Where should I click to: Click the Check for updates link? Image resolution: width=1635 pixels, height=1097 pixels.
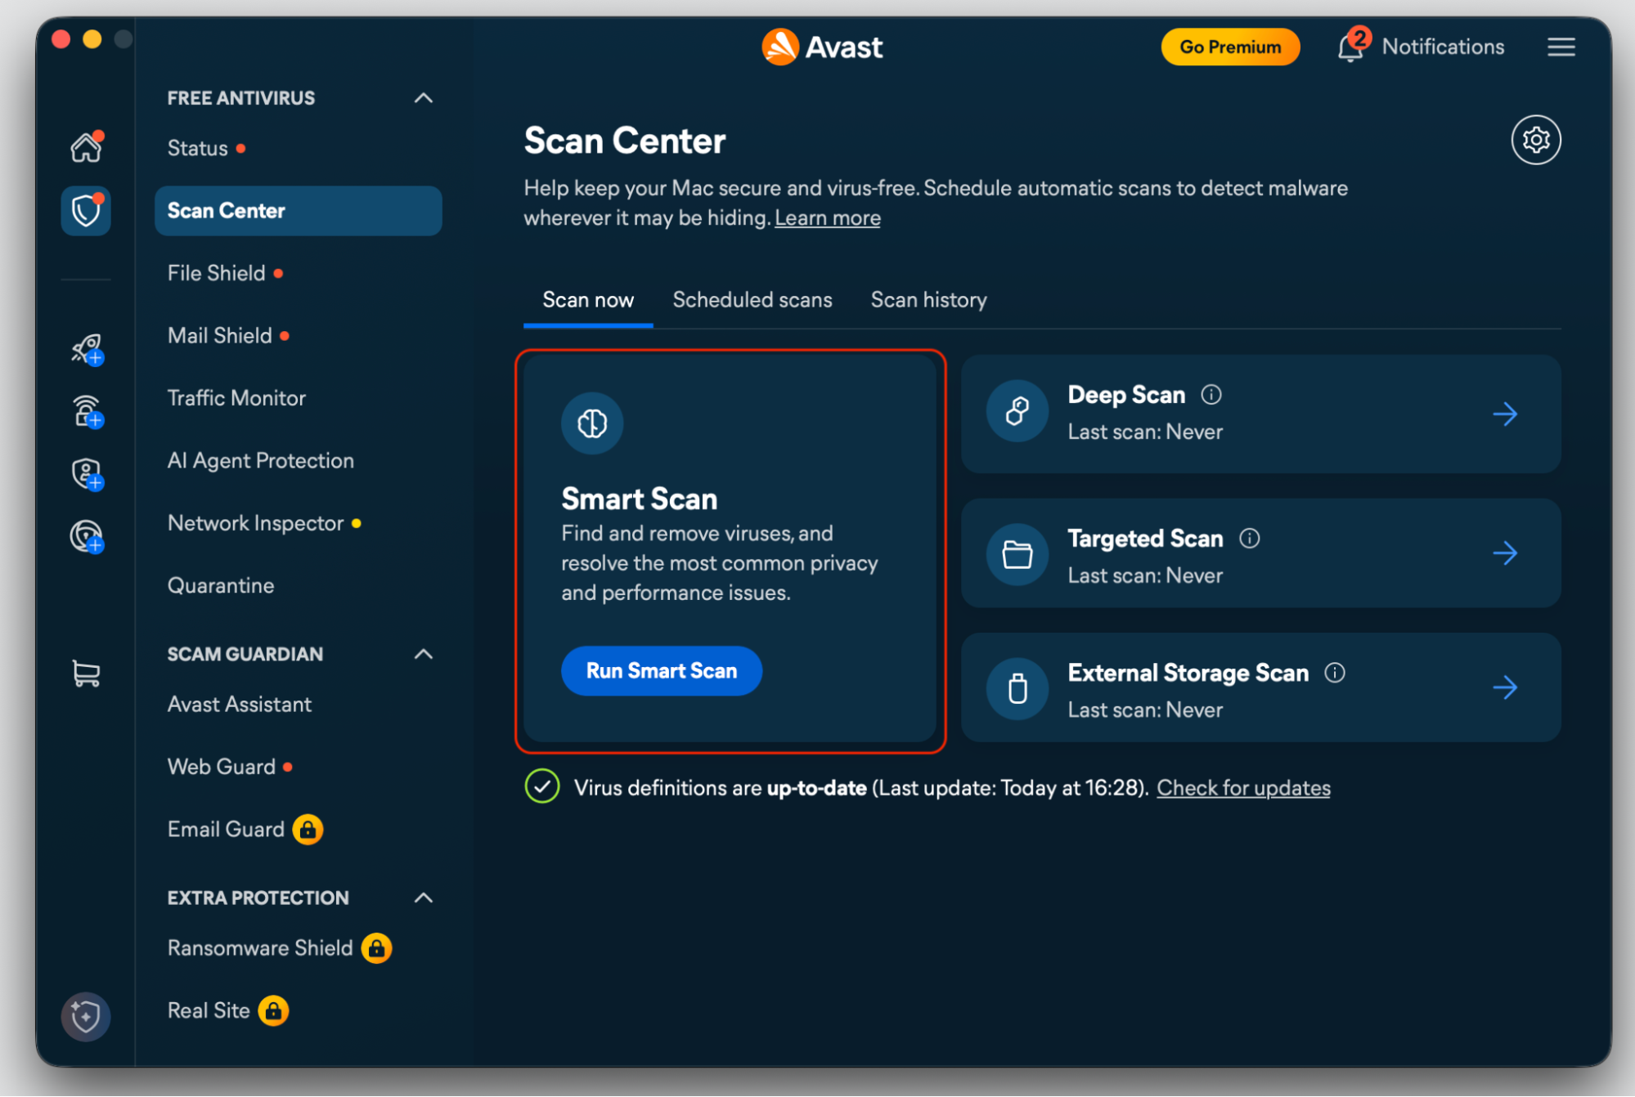tap(1242, 787)
